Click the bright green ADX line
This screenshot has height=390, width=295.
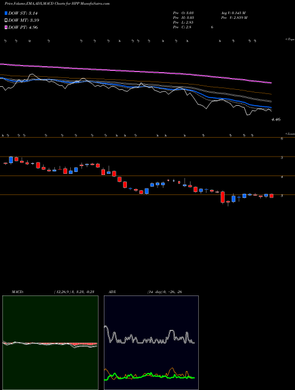coord(149,376)
